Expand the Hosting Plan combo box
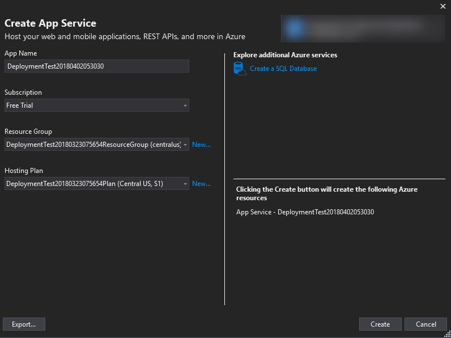This screenshot has height=338, width=451. pyautogui.click(x=97, y=184)
